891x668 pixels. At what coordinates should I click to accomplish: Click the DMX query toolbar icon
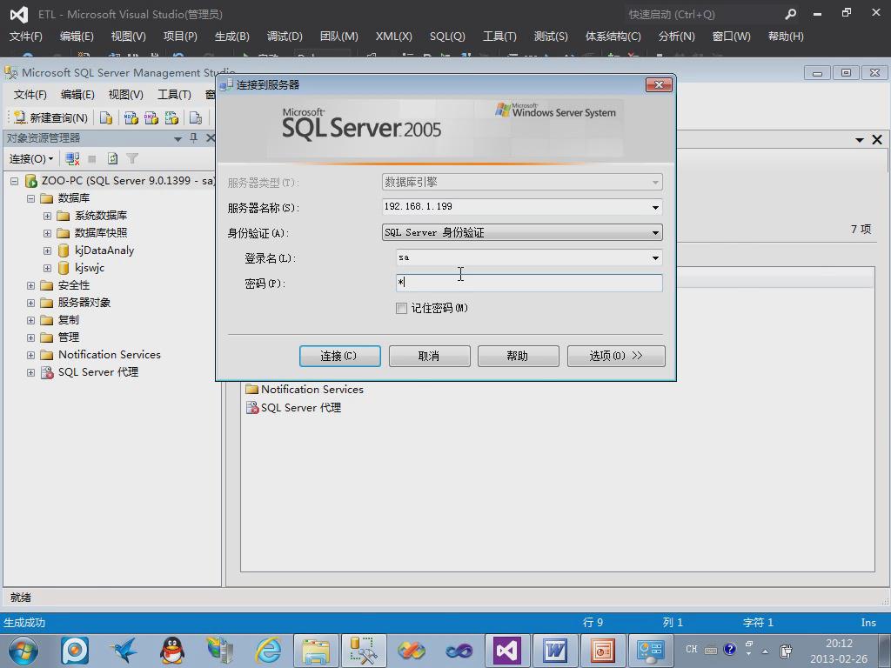click(151, 117)
